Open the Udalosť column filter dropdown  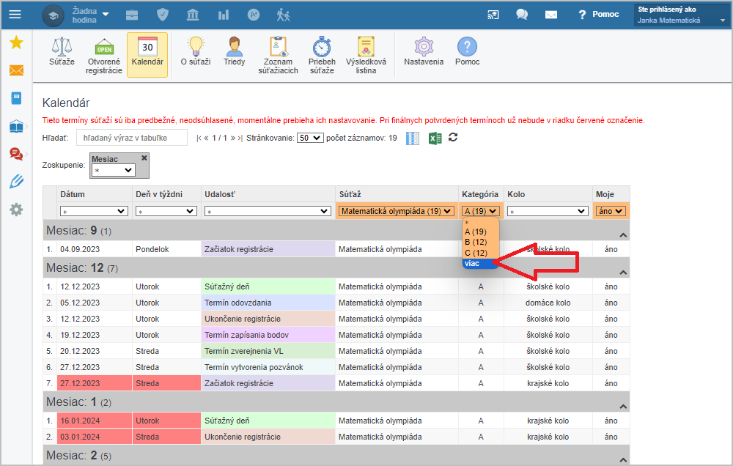tap(268, 211)
